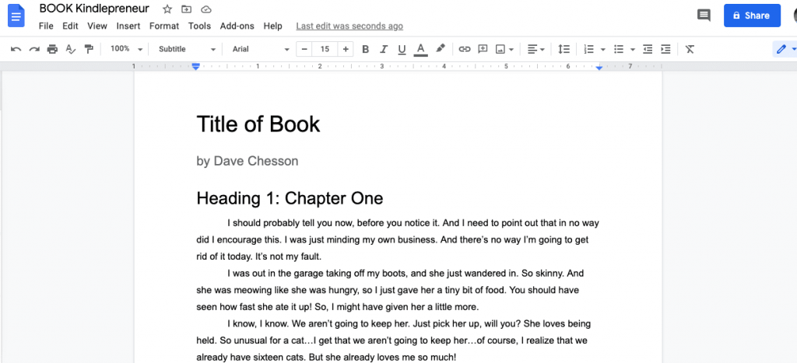
Task: Open line spacing options
Action: point(564,49)
